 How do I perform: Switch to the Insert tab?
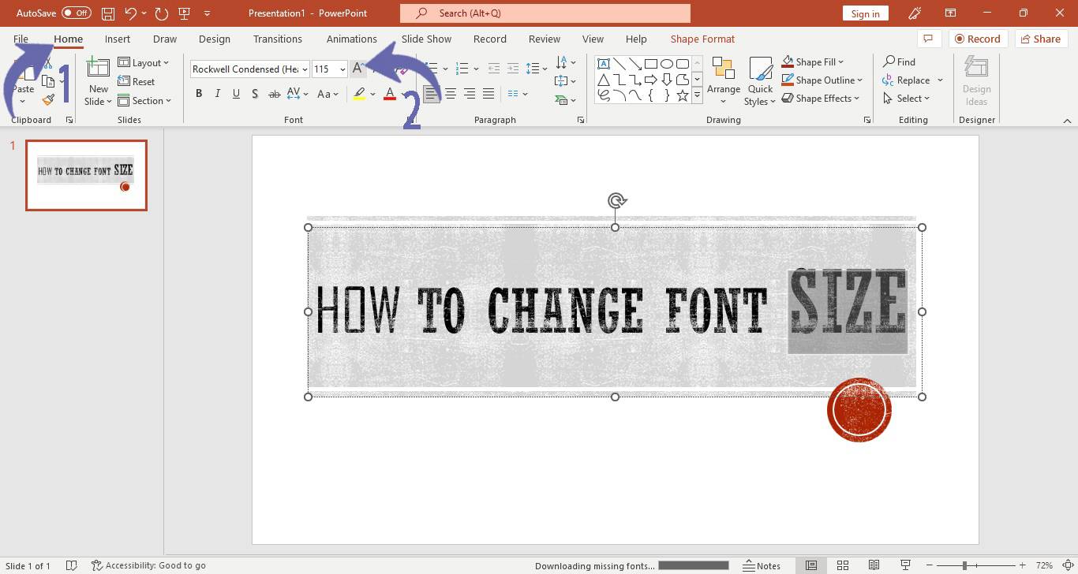(118, 39)
